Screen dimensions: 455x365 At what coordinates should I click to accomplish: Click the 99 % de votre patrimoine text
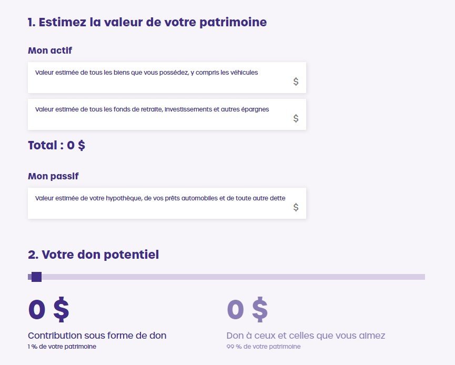264,347
